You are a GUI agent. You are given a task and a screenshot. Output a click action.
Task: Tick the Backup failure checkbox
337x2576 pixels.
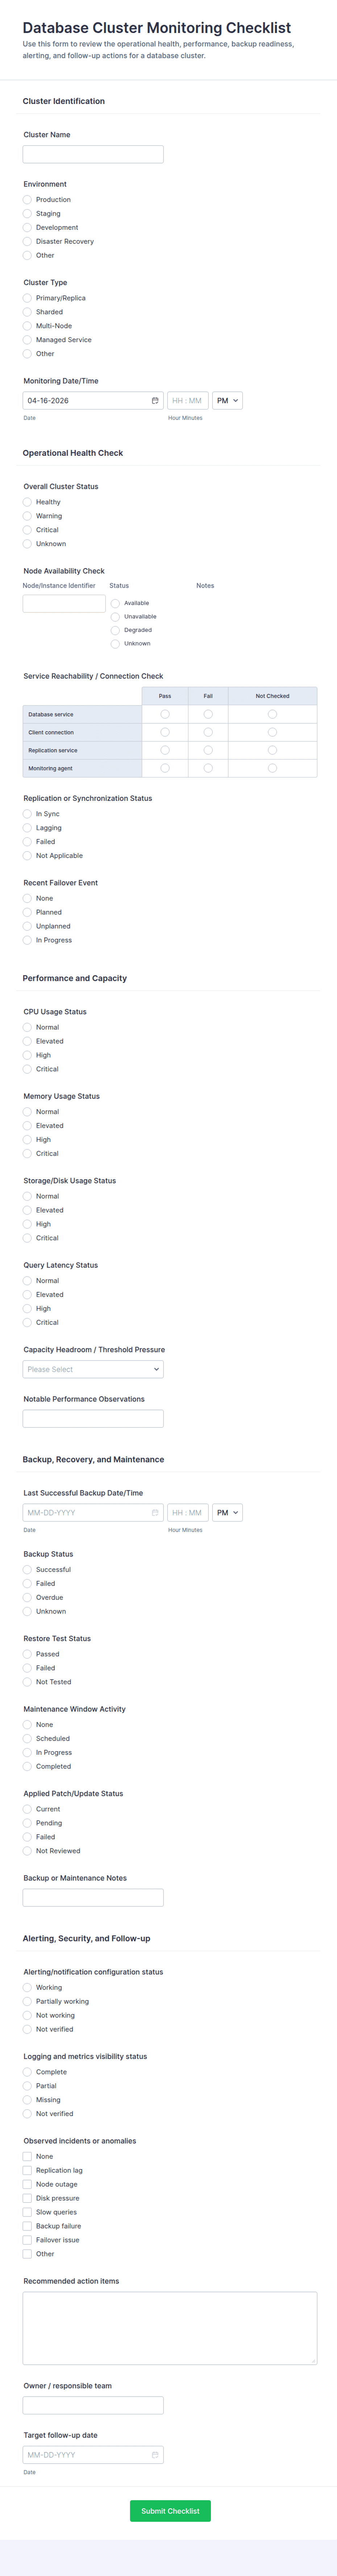click(x=28, y=2226)
